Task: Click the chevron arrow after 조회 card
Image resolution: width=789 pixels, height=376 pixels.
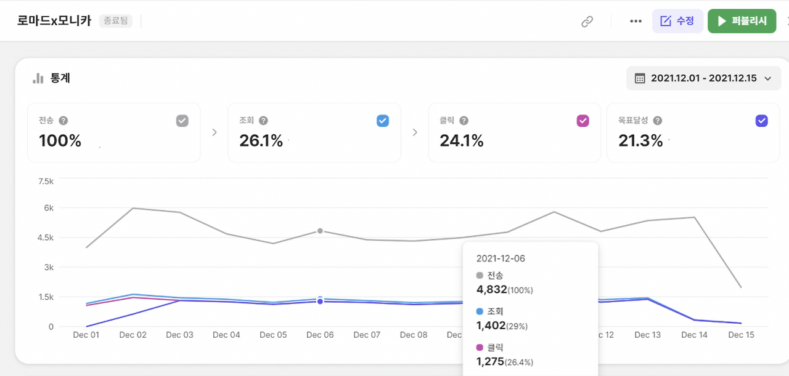Action: (x=414, y=132)
